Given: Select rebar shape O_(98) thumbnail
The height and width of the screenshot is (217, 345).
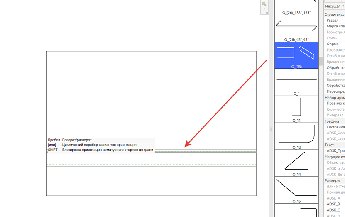Looking at the screenshot, I should click(x=296, y=55).
